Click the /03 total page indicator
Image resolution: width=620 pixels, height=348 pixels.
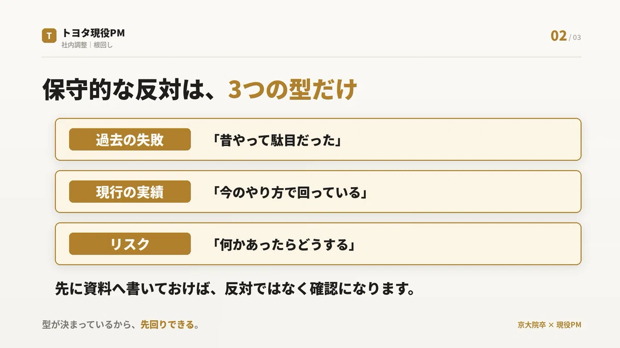tap(575, 37)
